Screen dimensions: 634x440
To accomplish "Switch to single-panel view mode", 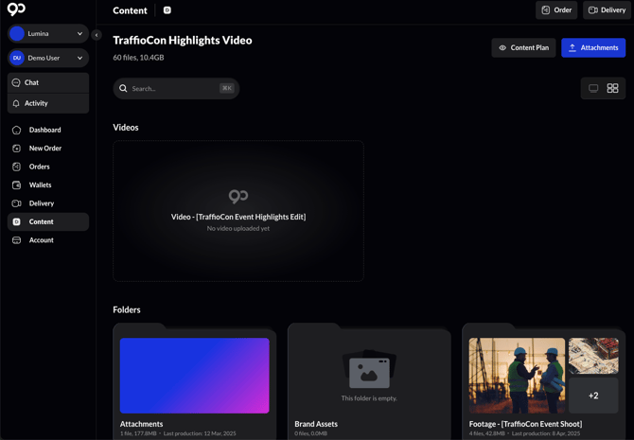I will (x=593, y=88).
